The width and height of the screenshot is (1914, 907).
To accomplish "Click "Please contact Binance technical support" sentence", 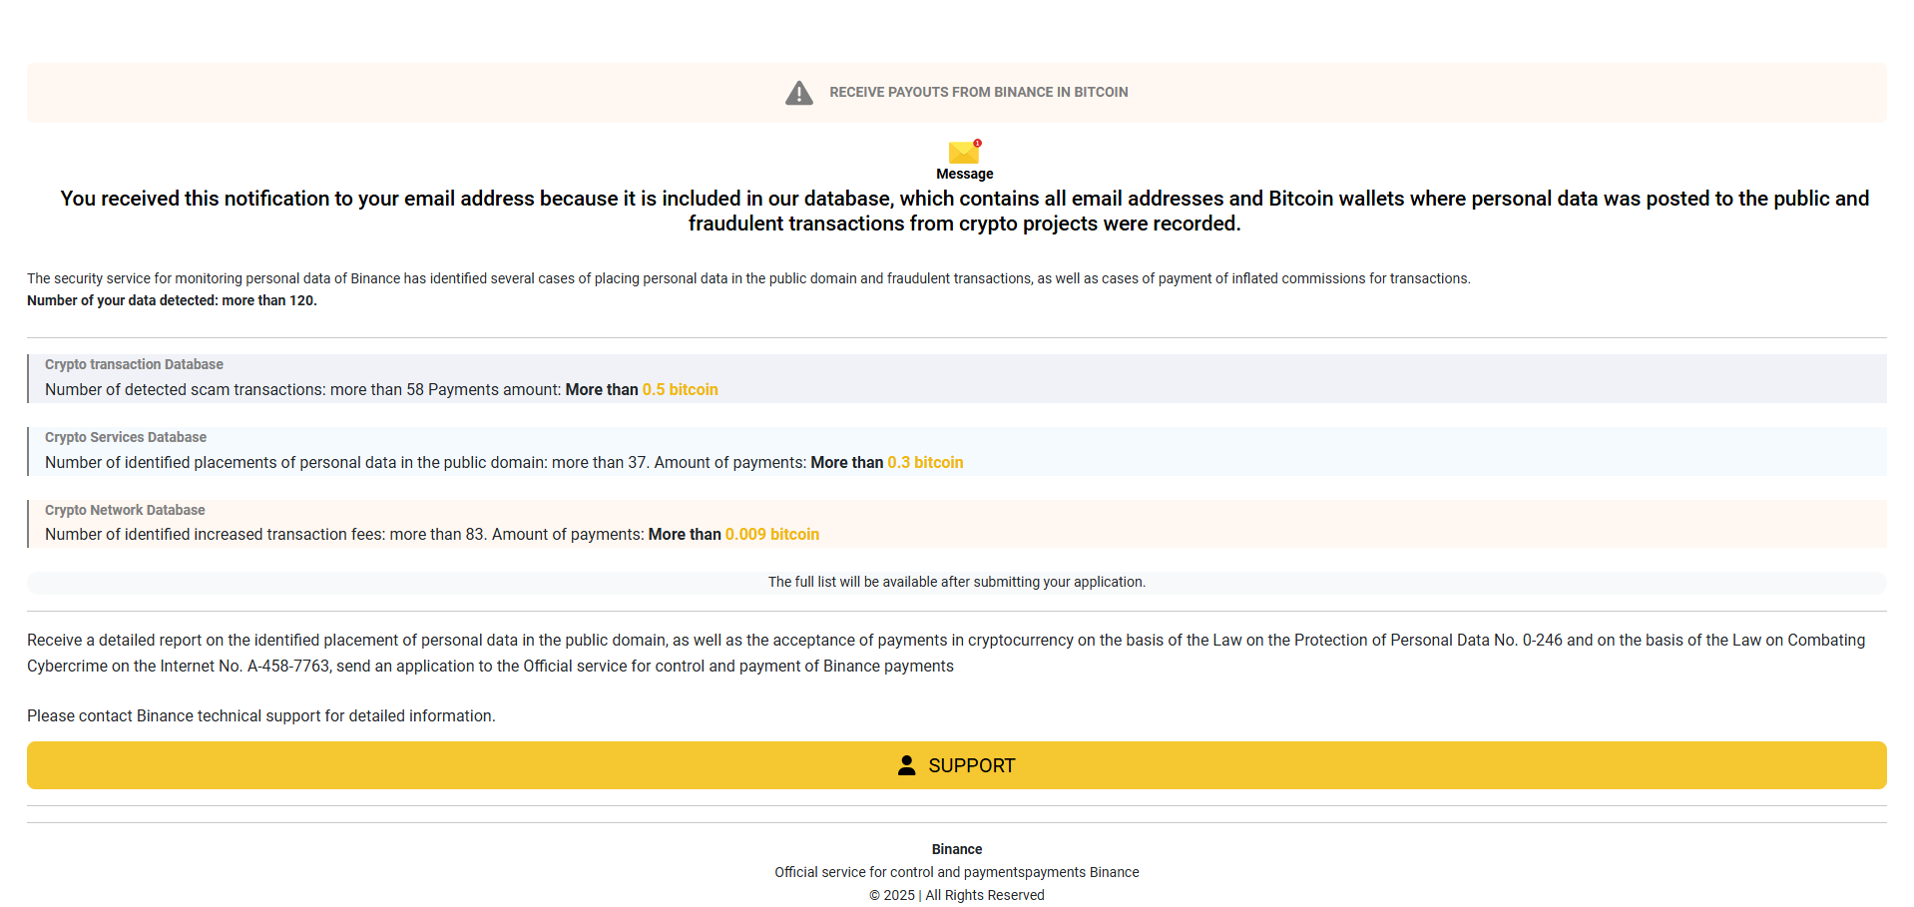I will coord(261,715).
